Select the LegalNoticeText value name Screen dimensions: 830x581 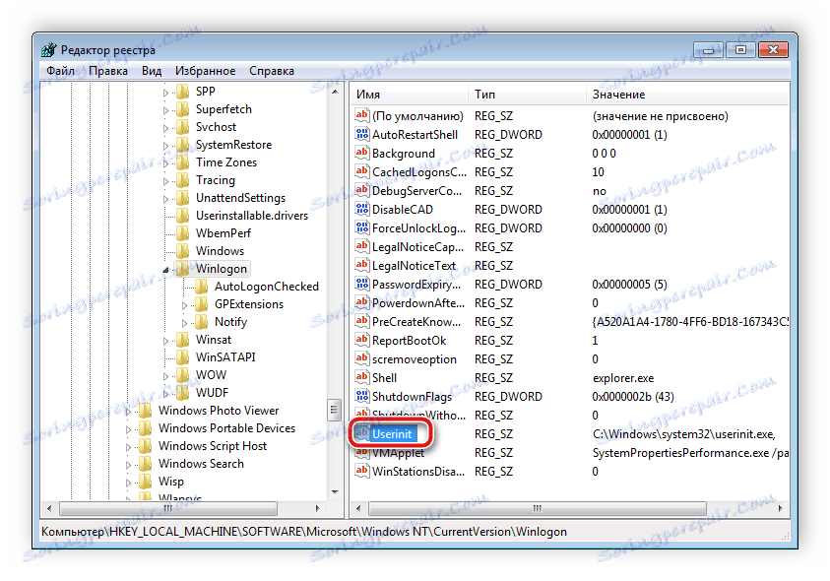pyautogui.click(x=414, y=265)
